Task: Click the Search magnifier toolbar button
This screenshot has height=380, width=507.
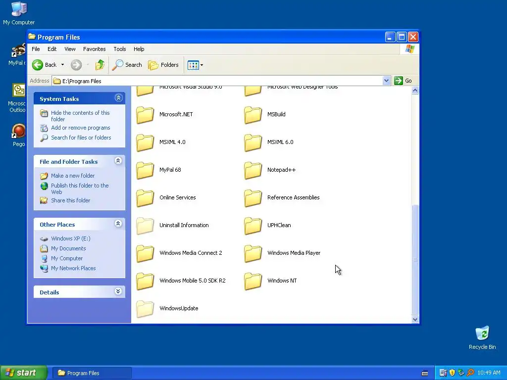Action: point(127,65)
